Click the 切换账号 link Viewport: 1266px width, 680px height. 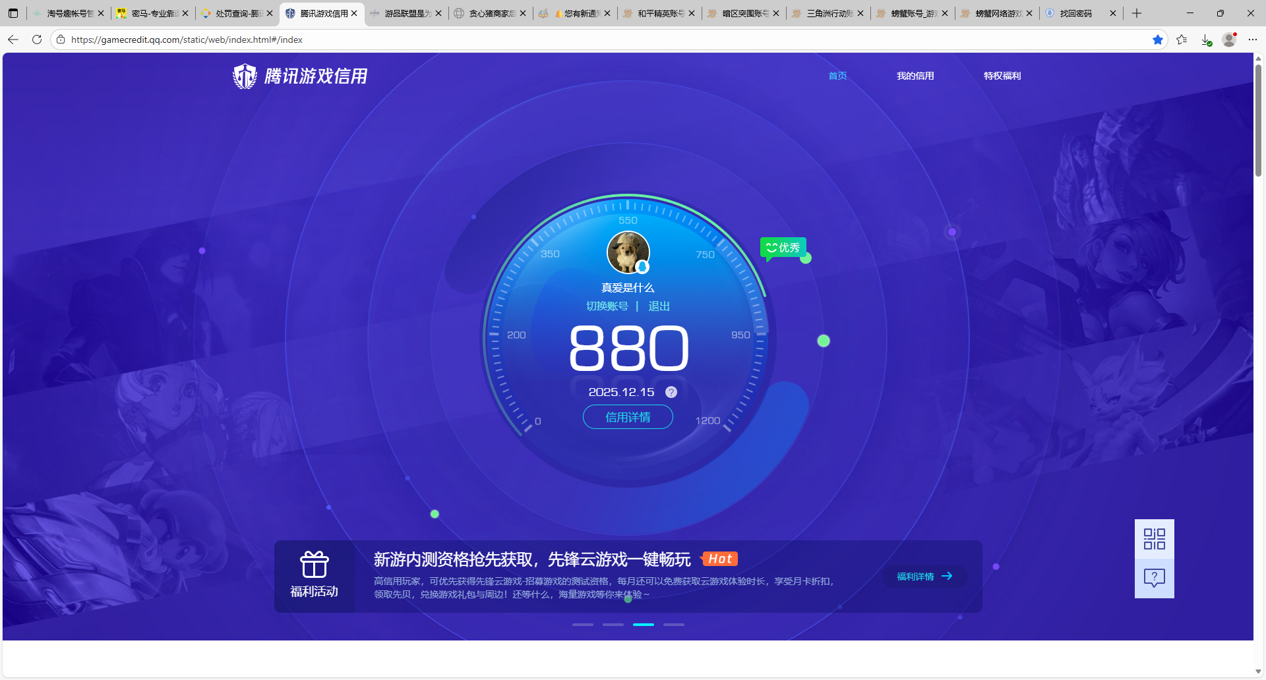(607, 306)
